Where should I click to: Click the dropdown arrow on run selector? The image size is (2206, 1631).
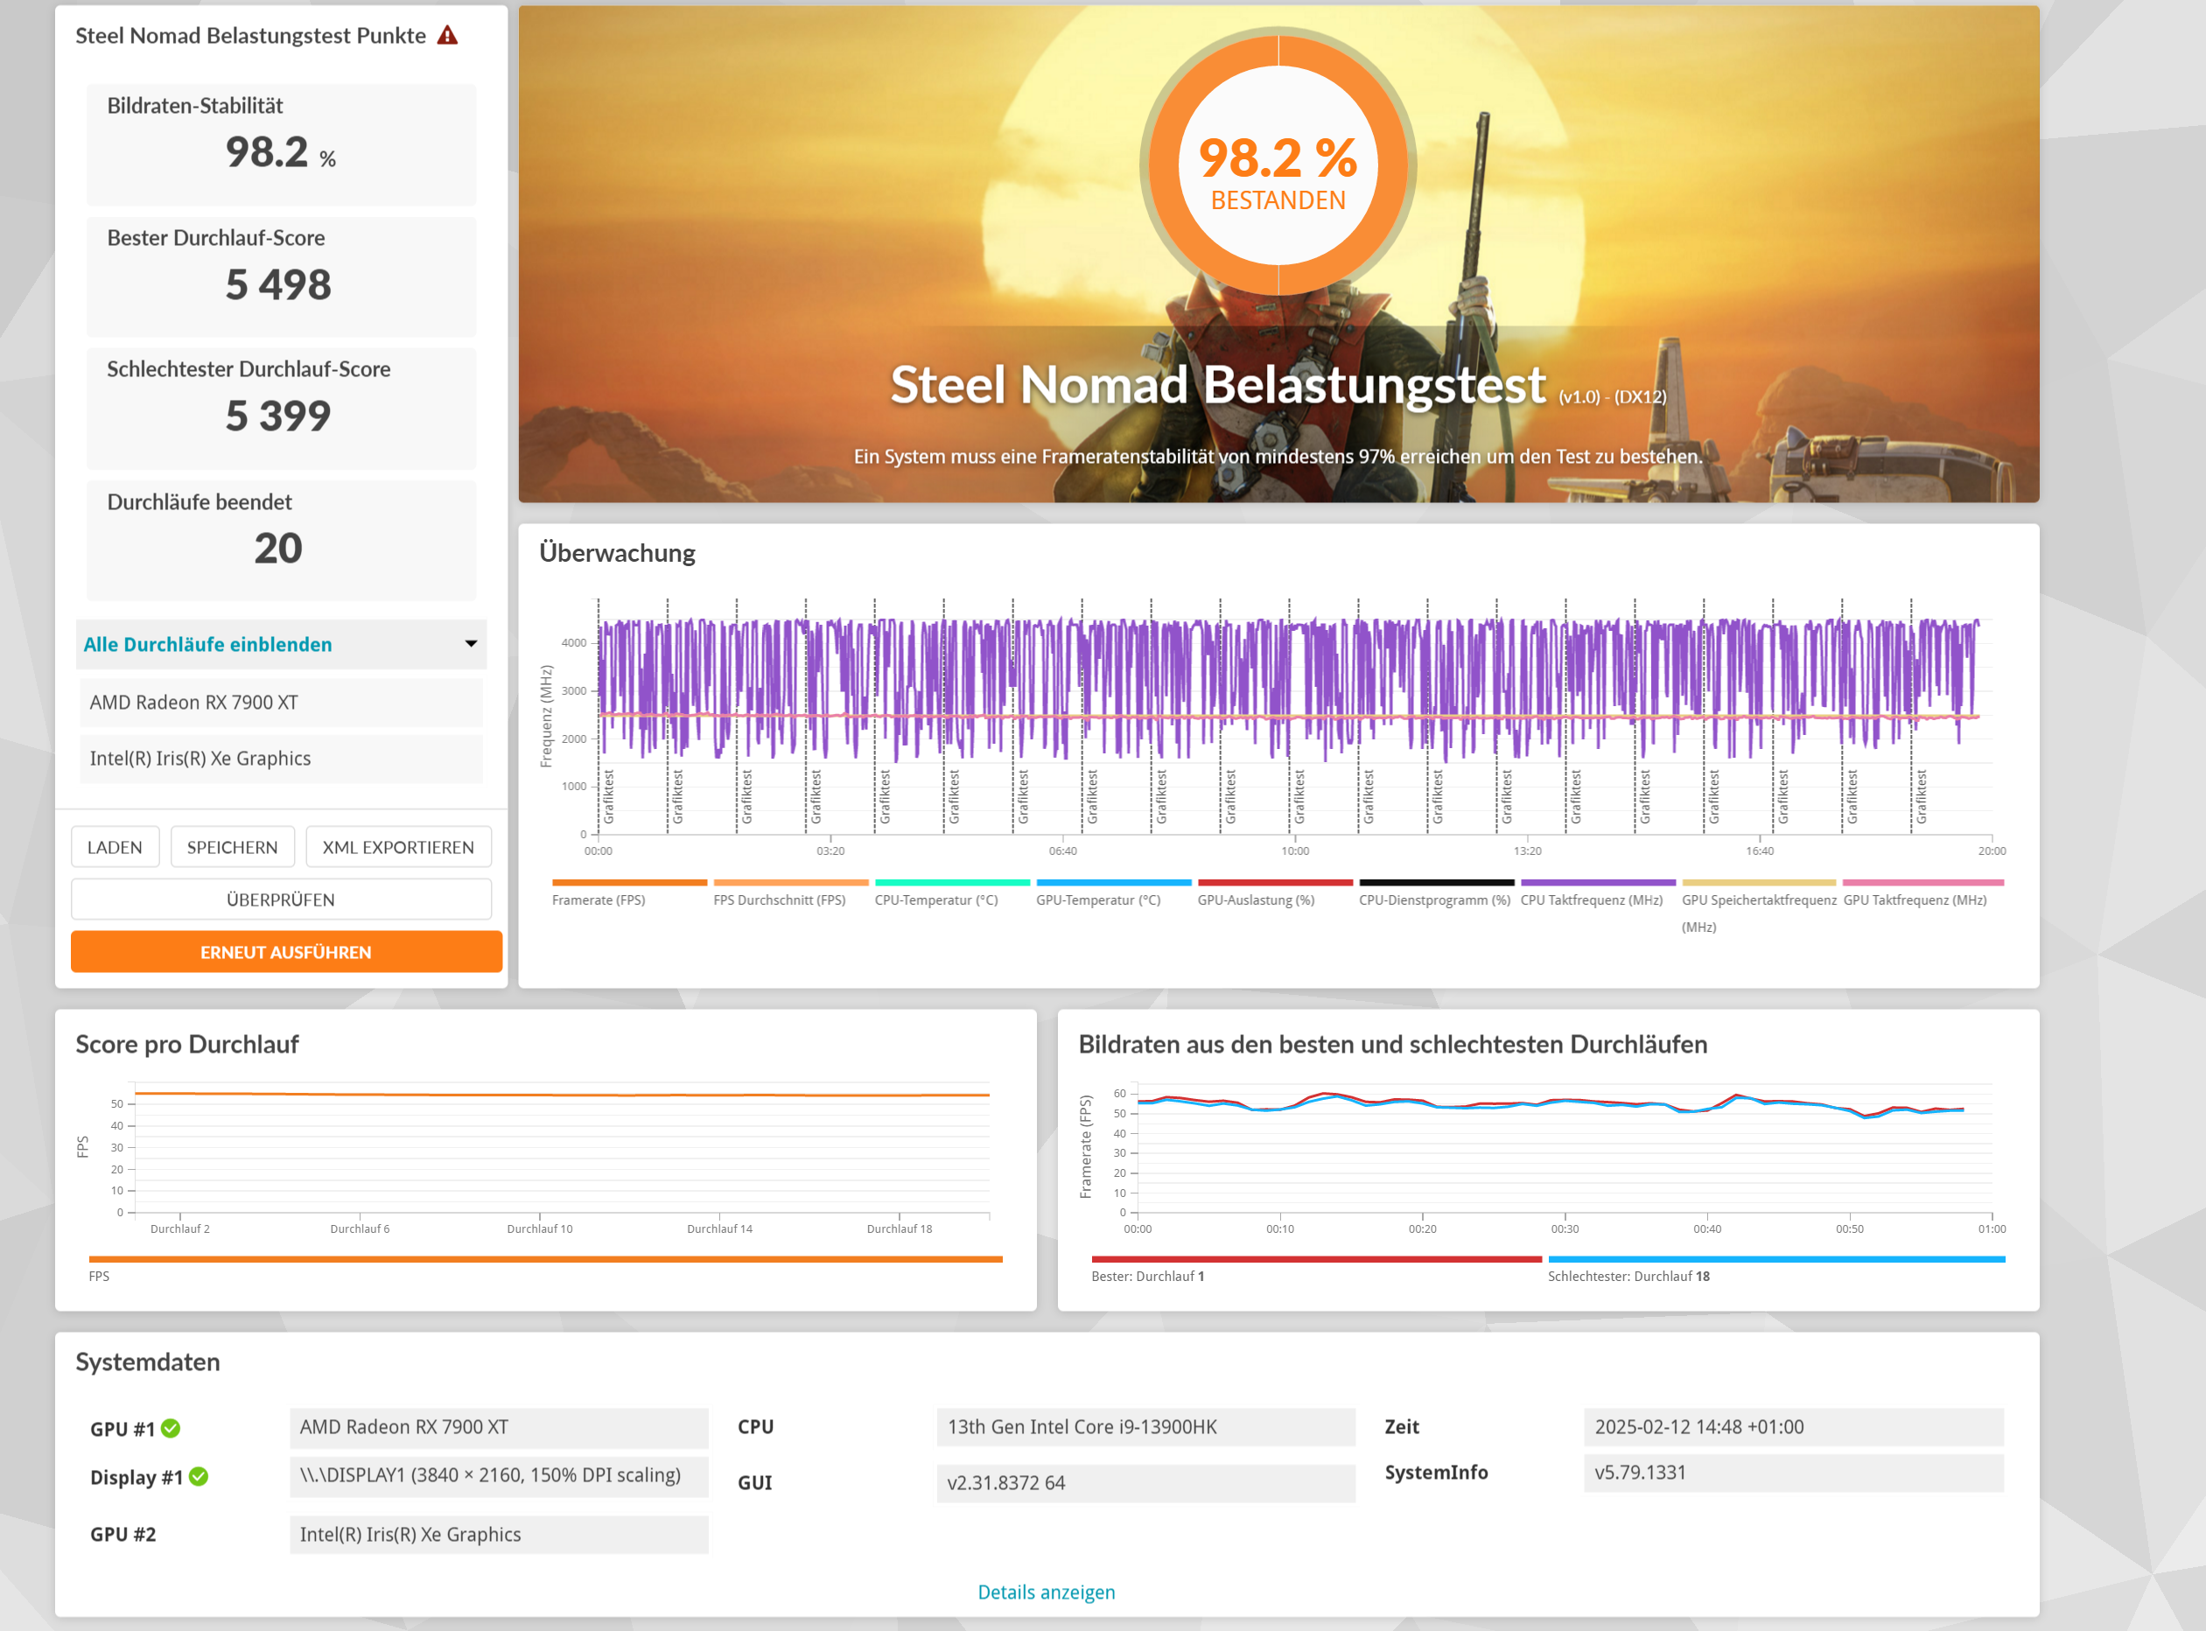click(471, 644)
